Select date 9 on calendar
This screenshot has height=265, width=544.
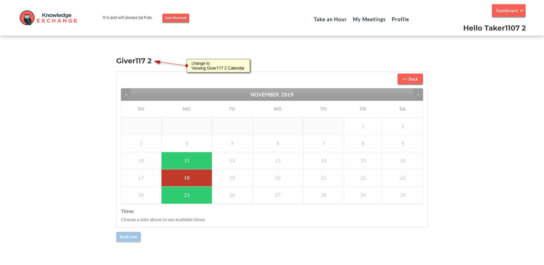point(403,143)
